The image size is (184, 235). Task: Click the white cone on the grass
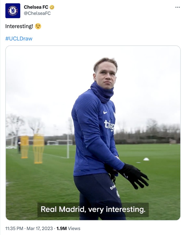(x=146, y=159)
